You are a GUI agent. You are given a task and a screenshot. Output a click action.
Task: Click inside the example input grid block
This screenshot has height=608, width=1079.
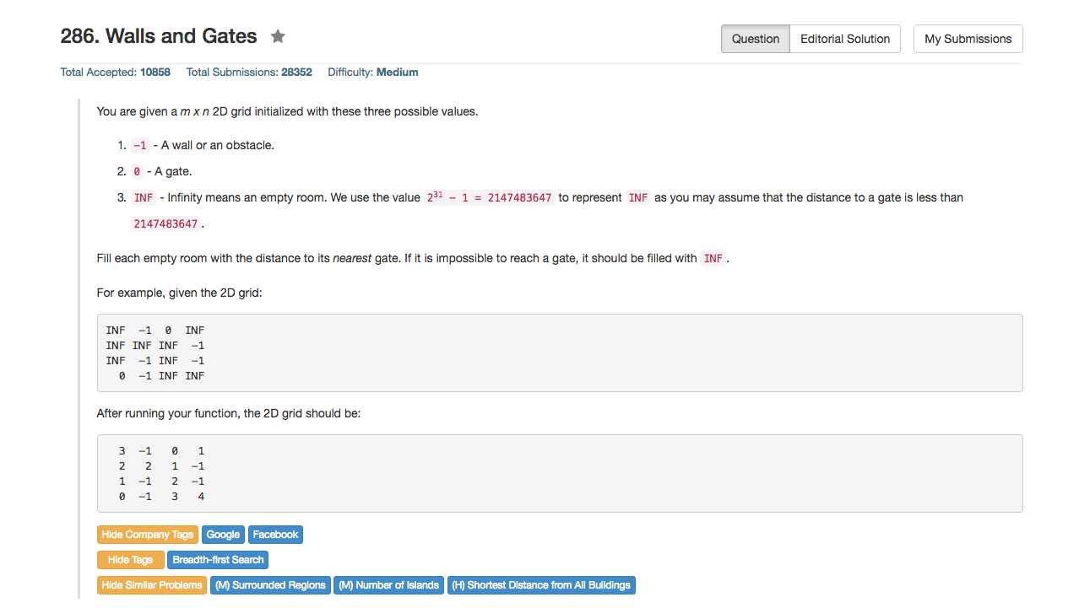(x=559, y=352)
